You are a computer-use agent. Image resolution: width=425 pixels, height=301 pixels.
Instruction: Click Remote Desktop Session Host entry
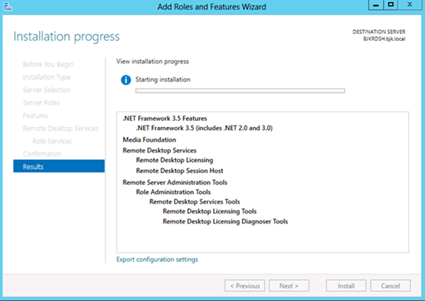179,170
